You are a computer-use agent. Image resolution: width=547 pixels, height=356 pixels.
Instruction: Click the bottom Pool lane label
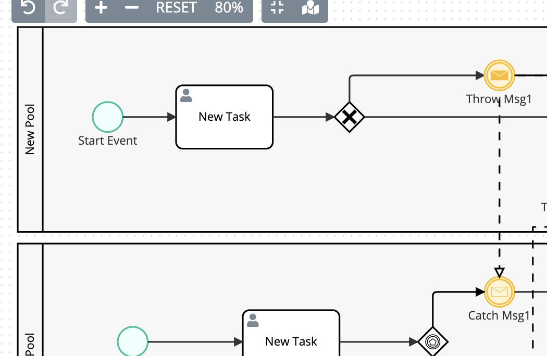[31, 344]
